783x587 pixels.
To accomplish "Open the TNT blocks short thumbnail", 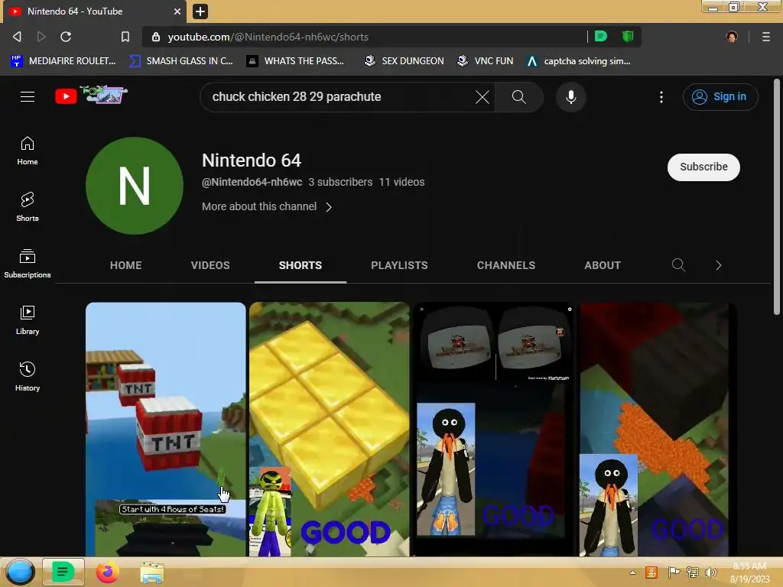I will click(166, 430).
